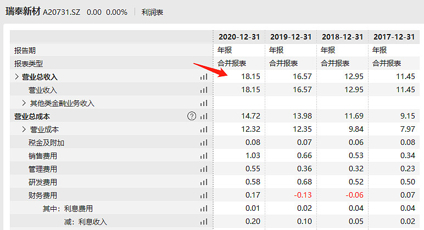Click chart icon for 税金及附加

[204, 143]
